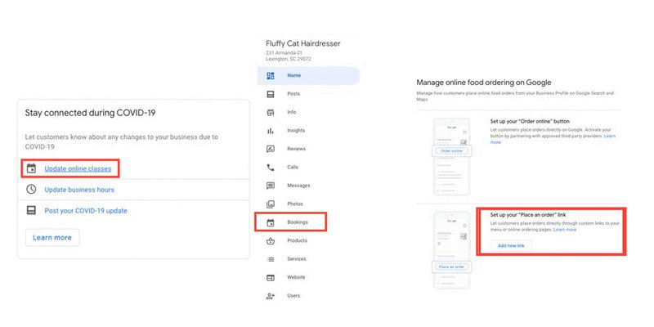Click post icon beside COVID-19 update
Screen dimensions: 654x327
pyautogui.click(x=31, y=211)
